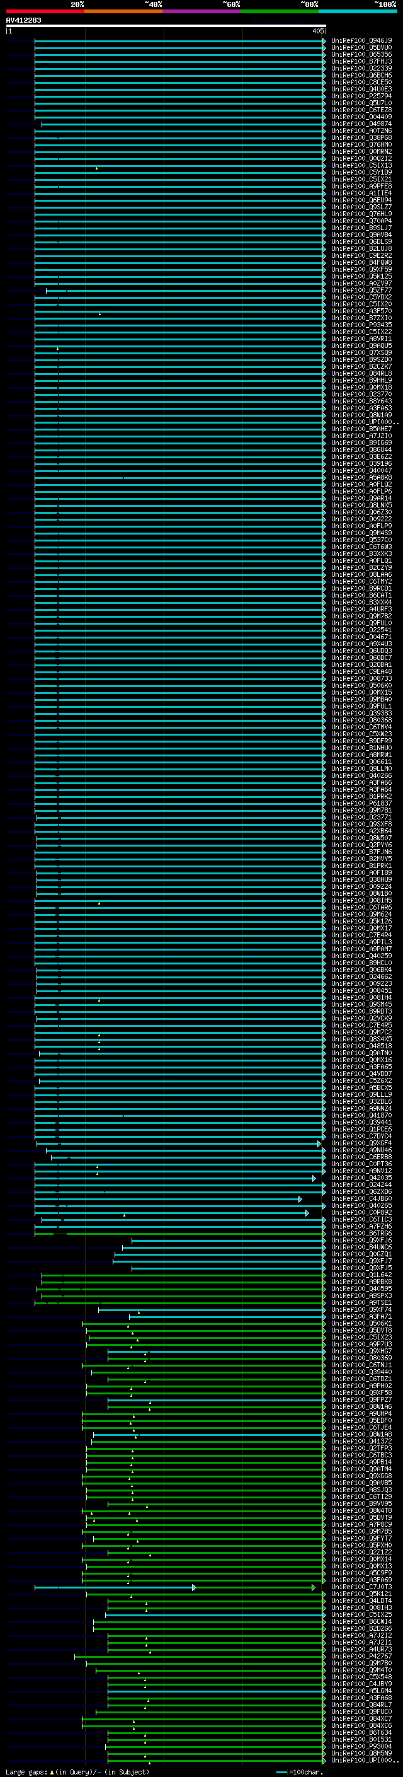The width and height of the screenshot is (403, 1777).
Task: Click the orange ~40% identity legend bar
Action: click(x=123, y=11)
